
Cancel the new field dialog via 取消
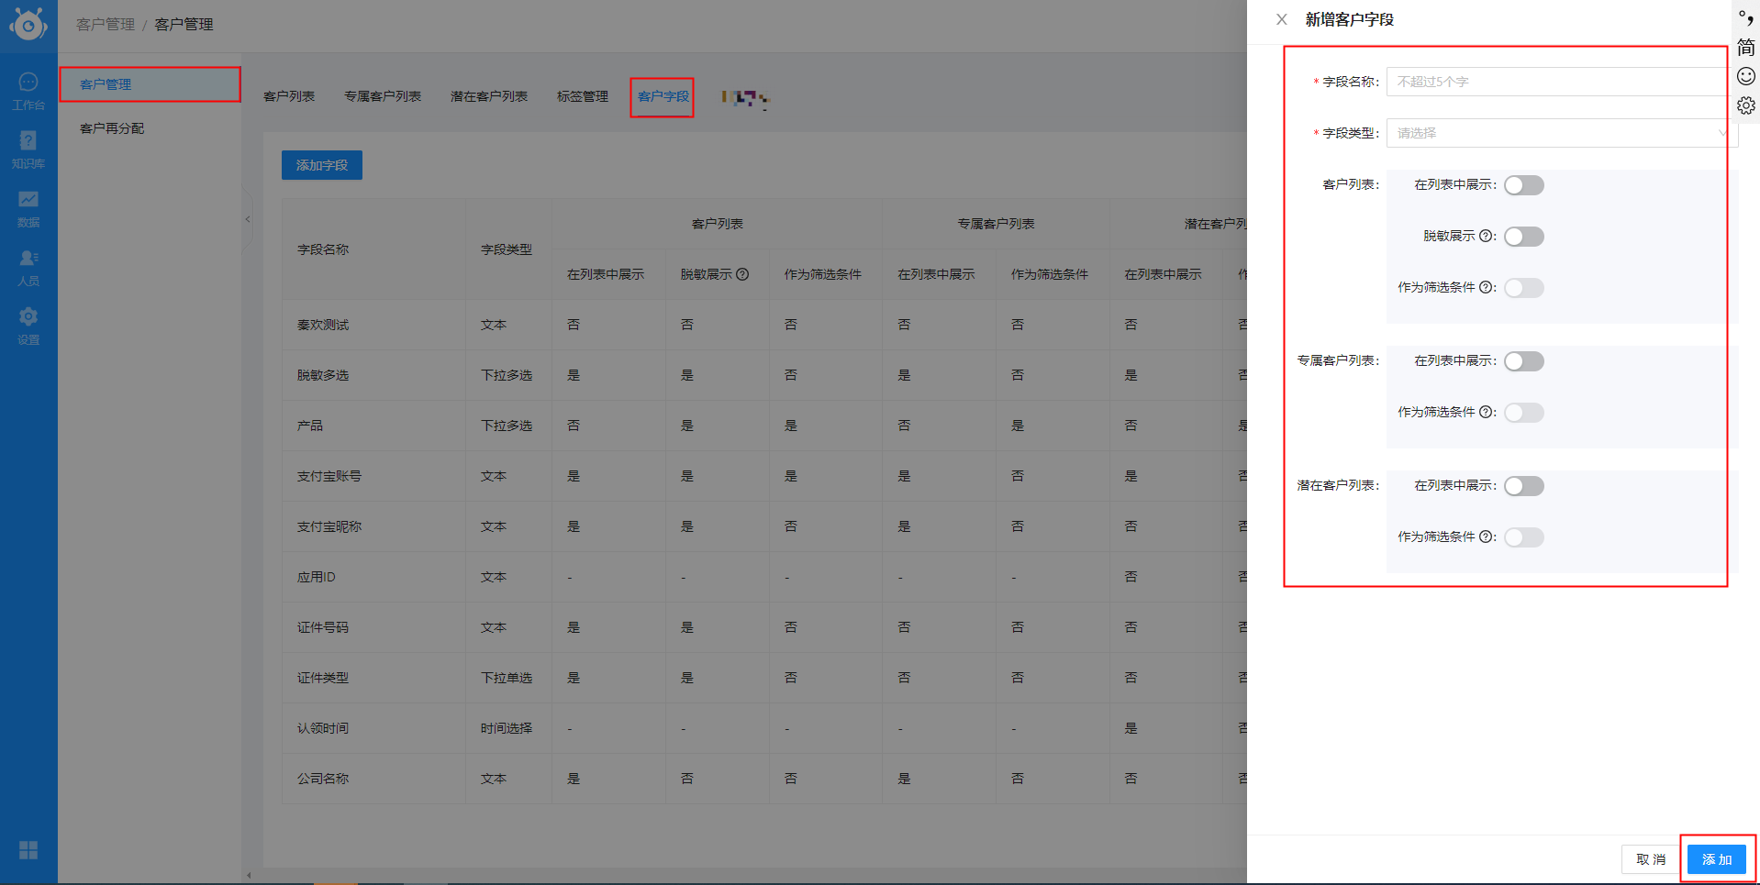(x=1649, y=860)
